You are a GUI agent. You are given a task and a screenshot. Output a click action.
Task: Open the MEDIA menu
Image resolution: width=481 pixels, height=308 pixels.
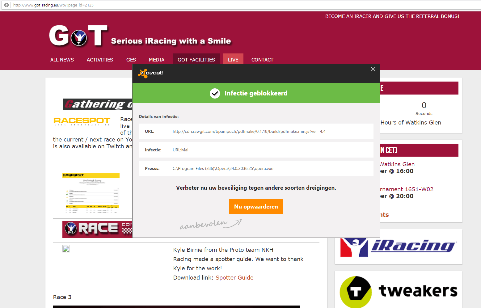tap(157, 60)
